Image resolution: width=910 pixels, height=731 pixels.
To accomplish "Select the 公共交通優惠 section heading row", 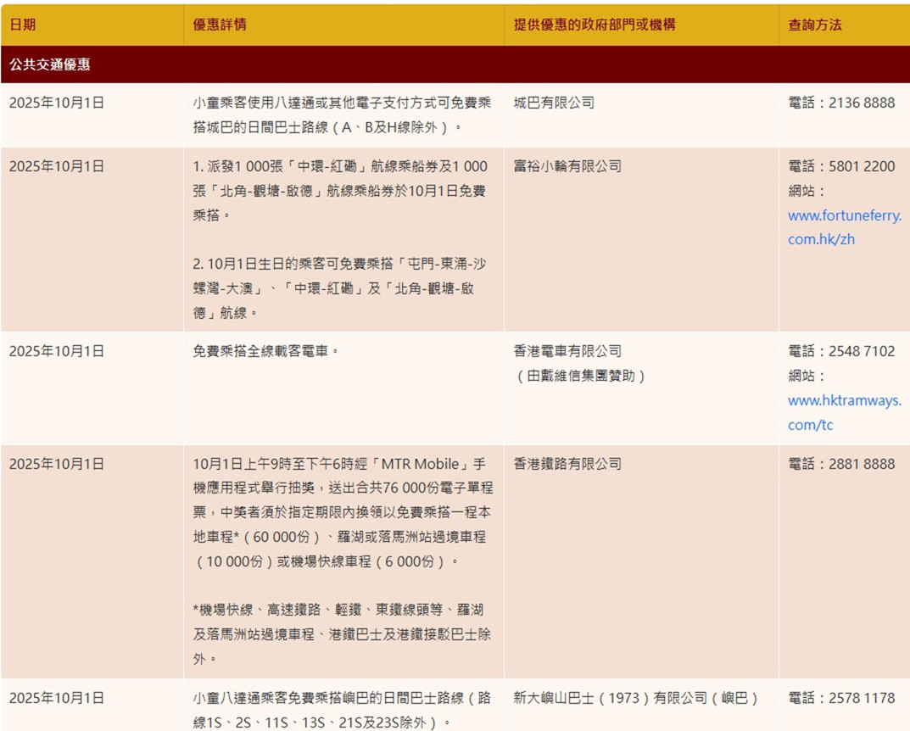I will point(50,64).
